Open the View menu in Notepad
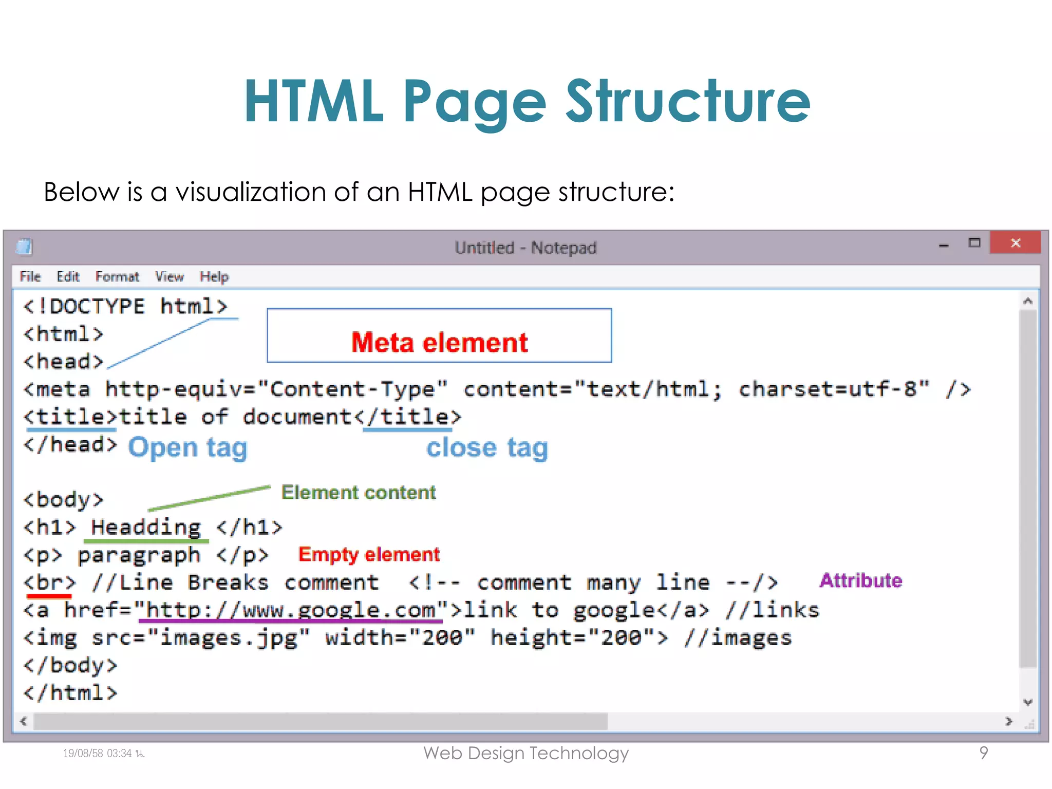 [170, 277]
